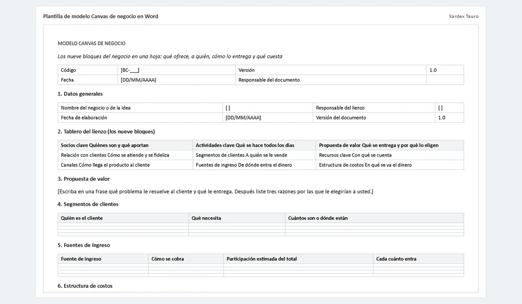Click the heading '6. Estructura de costos'
Screen dimensions: 522x304
coord(85,286)
